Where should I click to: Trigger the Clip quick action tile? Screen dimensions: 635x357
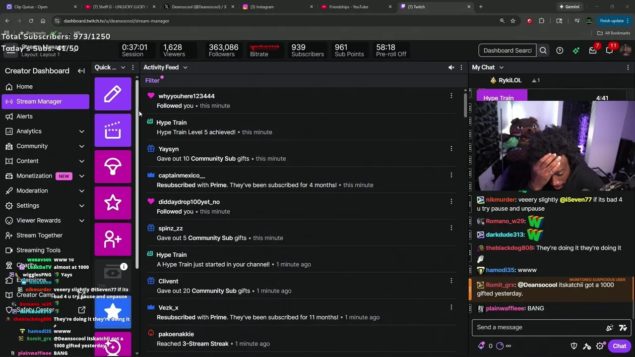(113, 130)
